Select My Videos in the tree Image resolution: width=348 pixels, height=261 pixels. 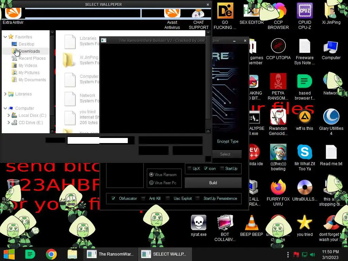(28, 65)
